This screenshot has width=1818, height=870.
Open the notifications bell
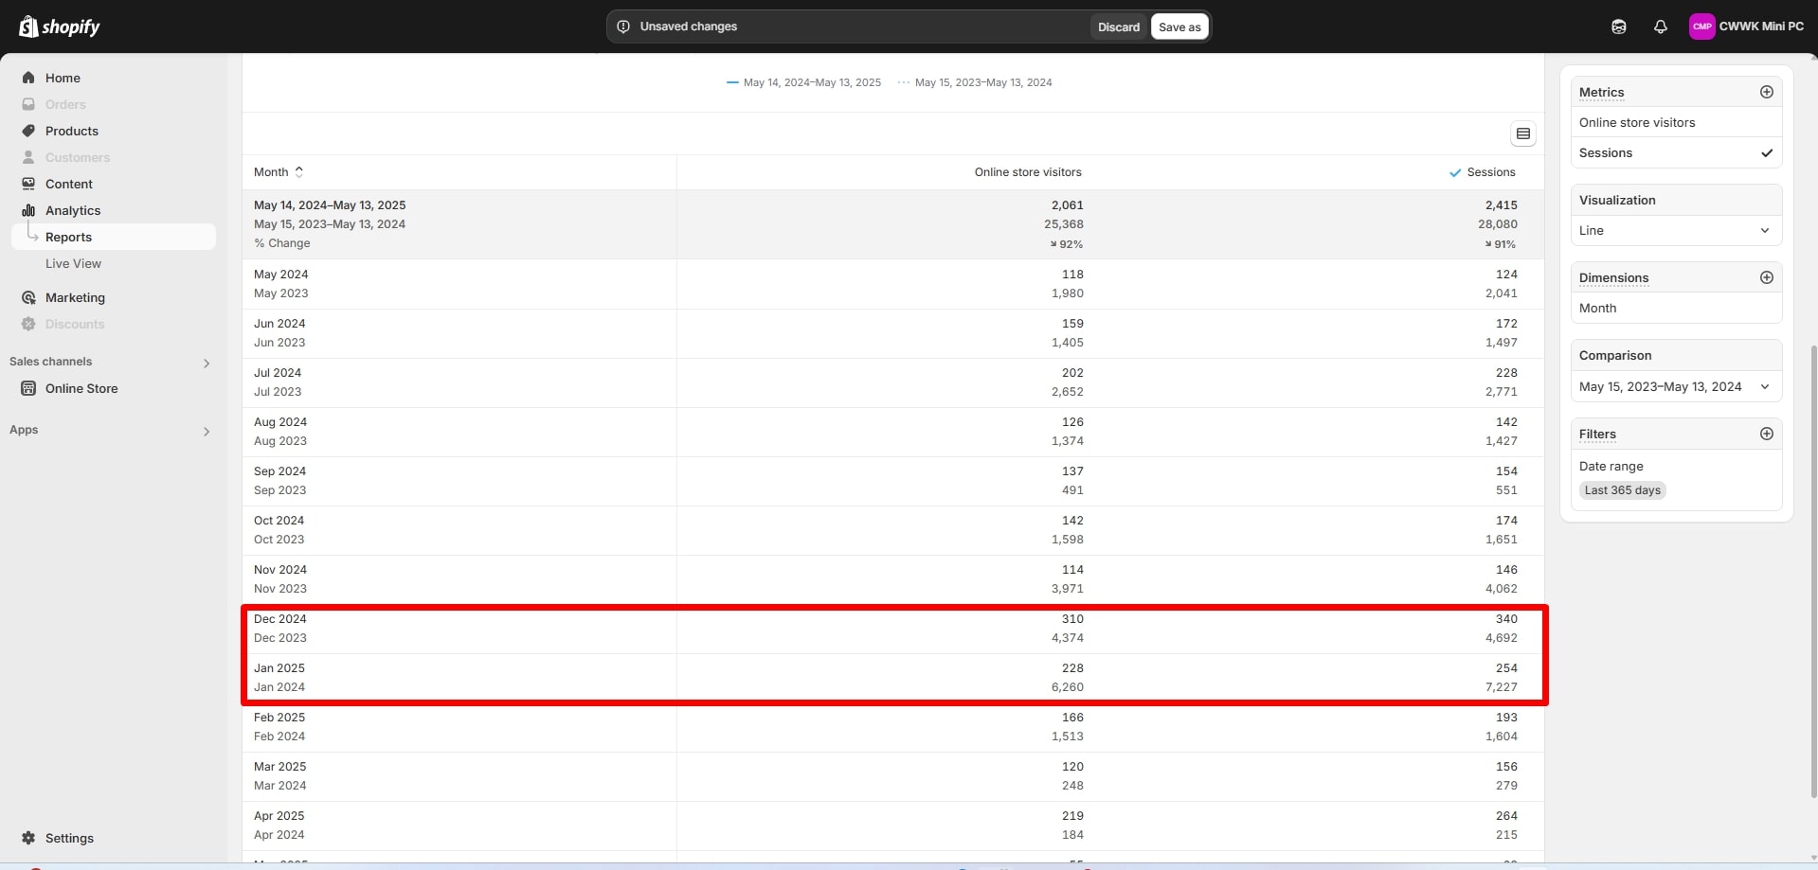(x=1660, y=27)
